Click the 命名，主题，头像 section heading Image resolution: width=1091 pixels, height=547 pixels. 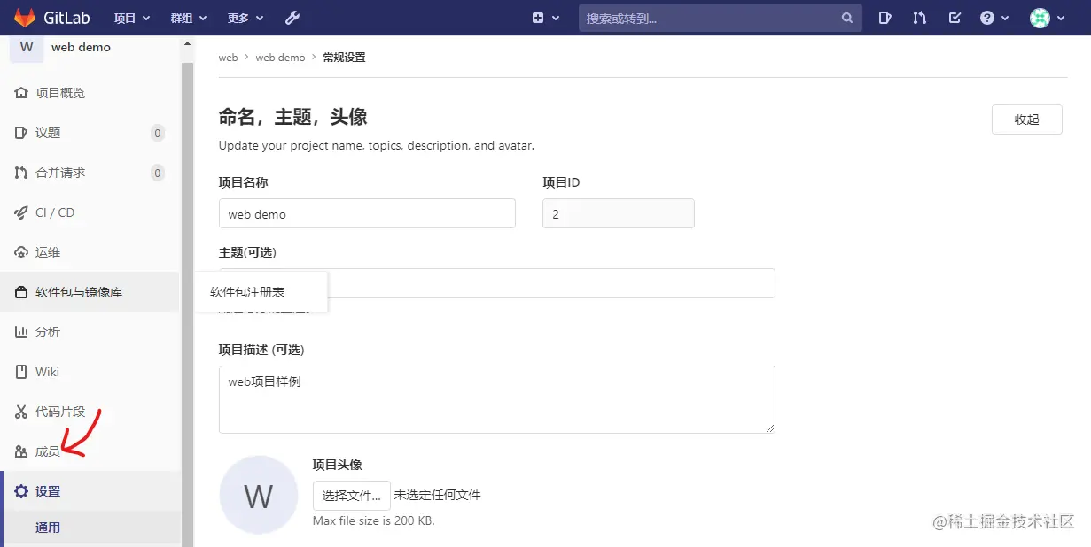click(x=292, y=117)
